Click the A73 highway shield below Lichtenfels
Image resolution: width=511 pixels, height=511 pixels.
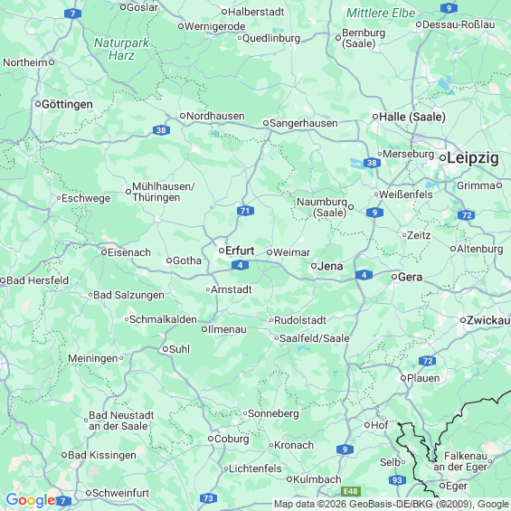pos(208,498)
